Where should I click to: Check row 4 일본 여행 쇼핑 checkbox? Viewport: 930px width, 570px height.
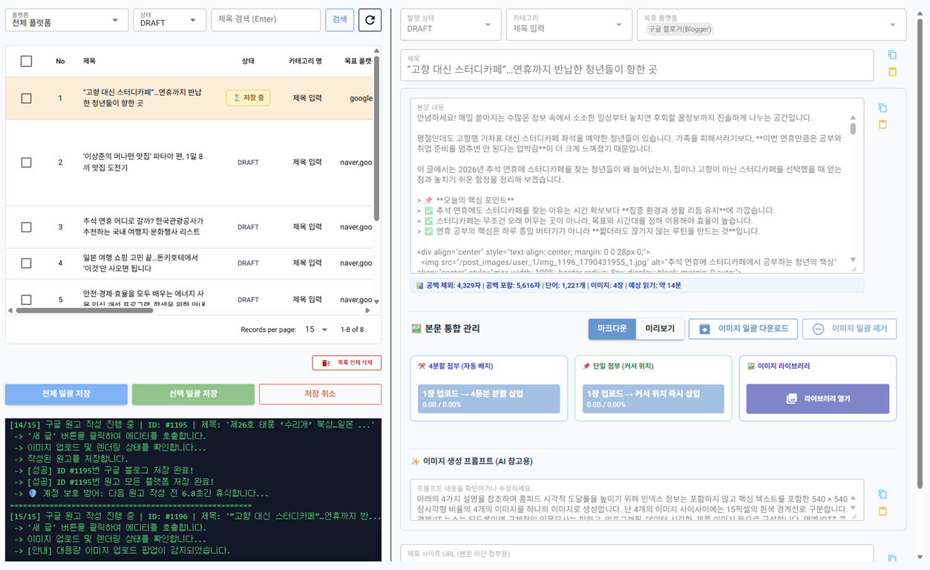pos(26,263)
